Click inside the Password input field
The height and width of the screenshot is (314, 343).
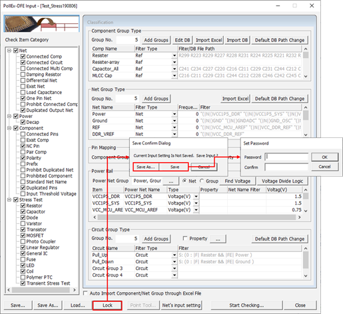(286, 157)
